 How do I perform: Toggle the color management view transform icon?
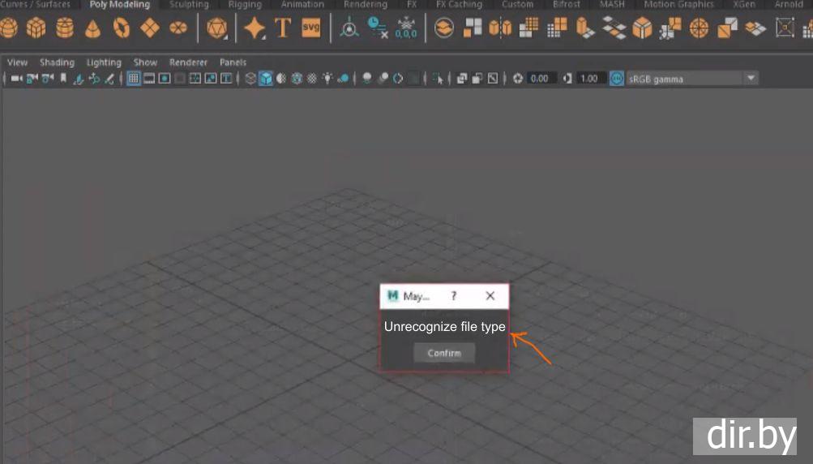click(x=617, y=79)
